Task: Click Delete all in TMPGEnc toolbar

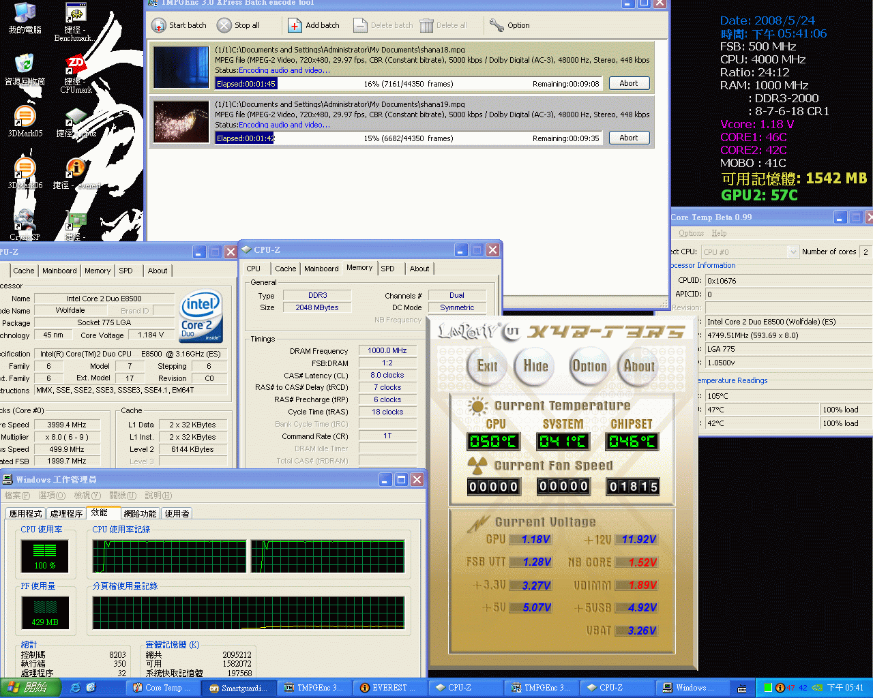Action: click(443, 25)
